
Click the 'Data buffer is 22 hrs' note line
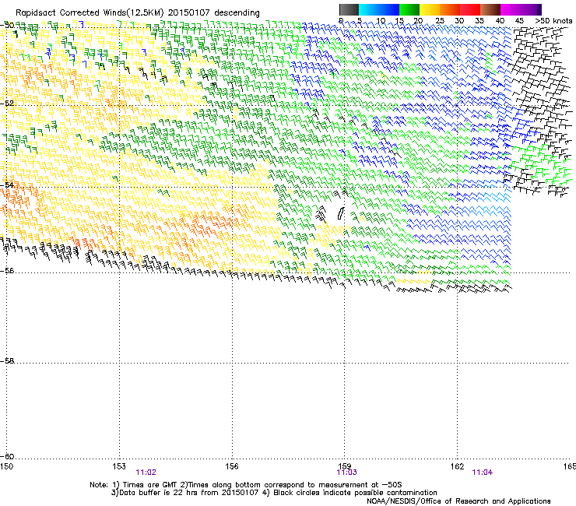[x=274, y=493]
